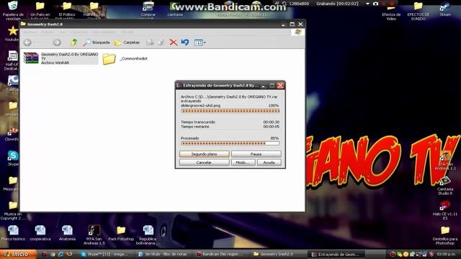Image resolution: width=461 pixels, height=259 pixels.
Task: Select the Efectos de Video folder
Action: pyautogui.click(x=391, y=12)
